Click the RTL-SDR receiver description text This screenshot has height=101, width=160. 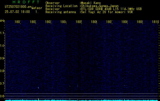(x=111, y=9)
